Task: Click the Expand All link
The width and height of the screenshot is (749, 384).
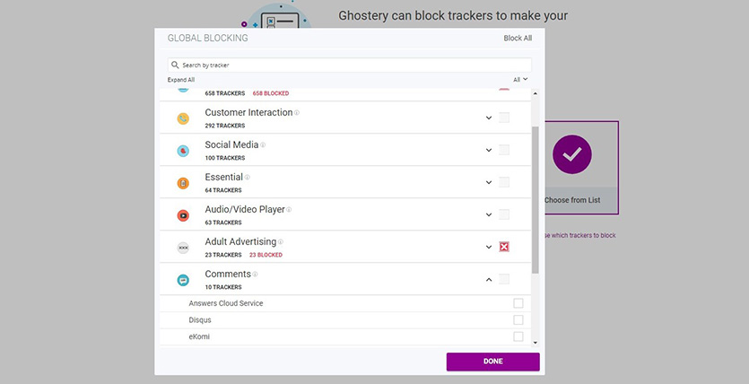Action: coord(181,80)
